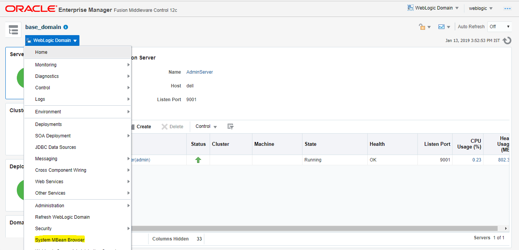Click the Columns Hidden 33 indicator
Image resolution: width=519 pixels, height=250 pixels.
(177, 239)
